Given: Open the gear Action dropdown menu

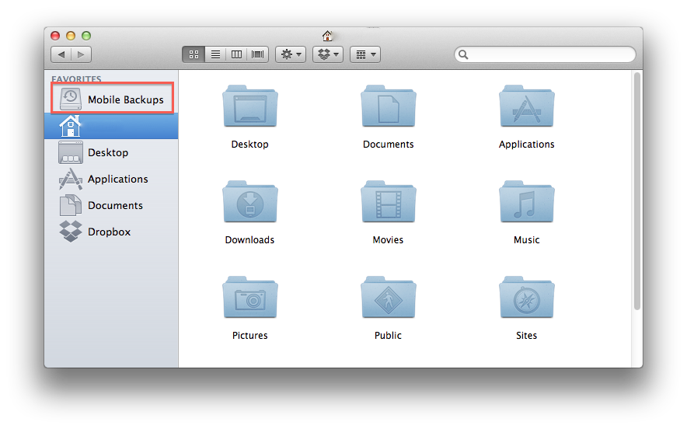Looking at the screenshot, I should (x=291, y=54).
